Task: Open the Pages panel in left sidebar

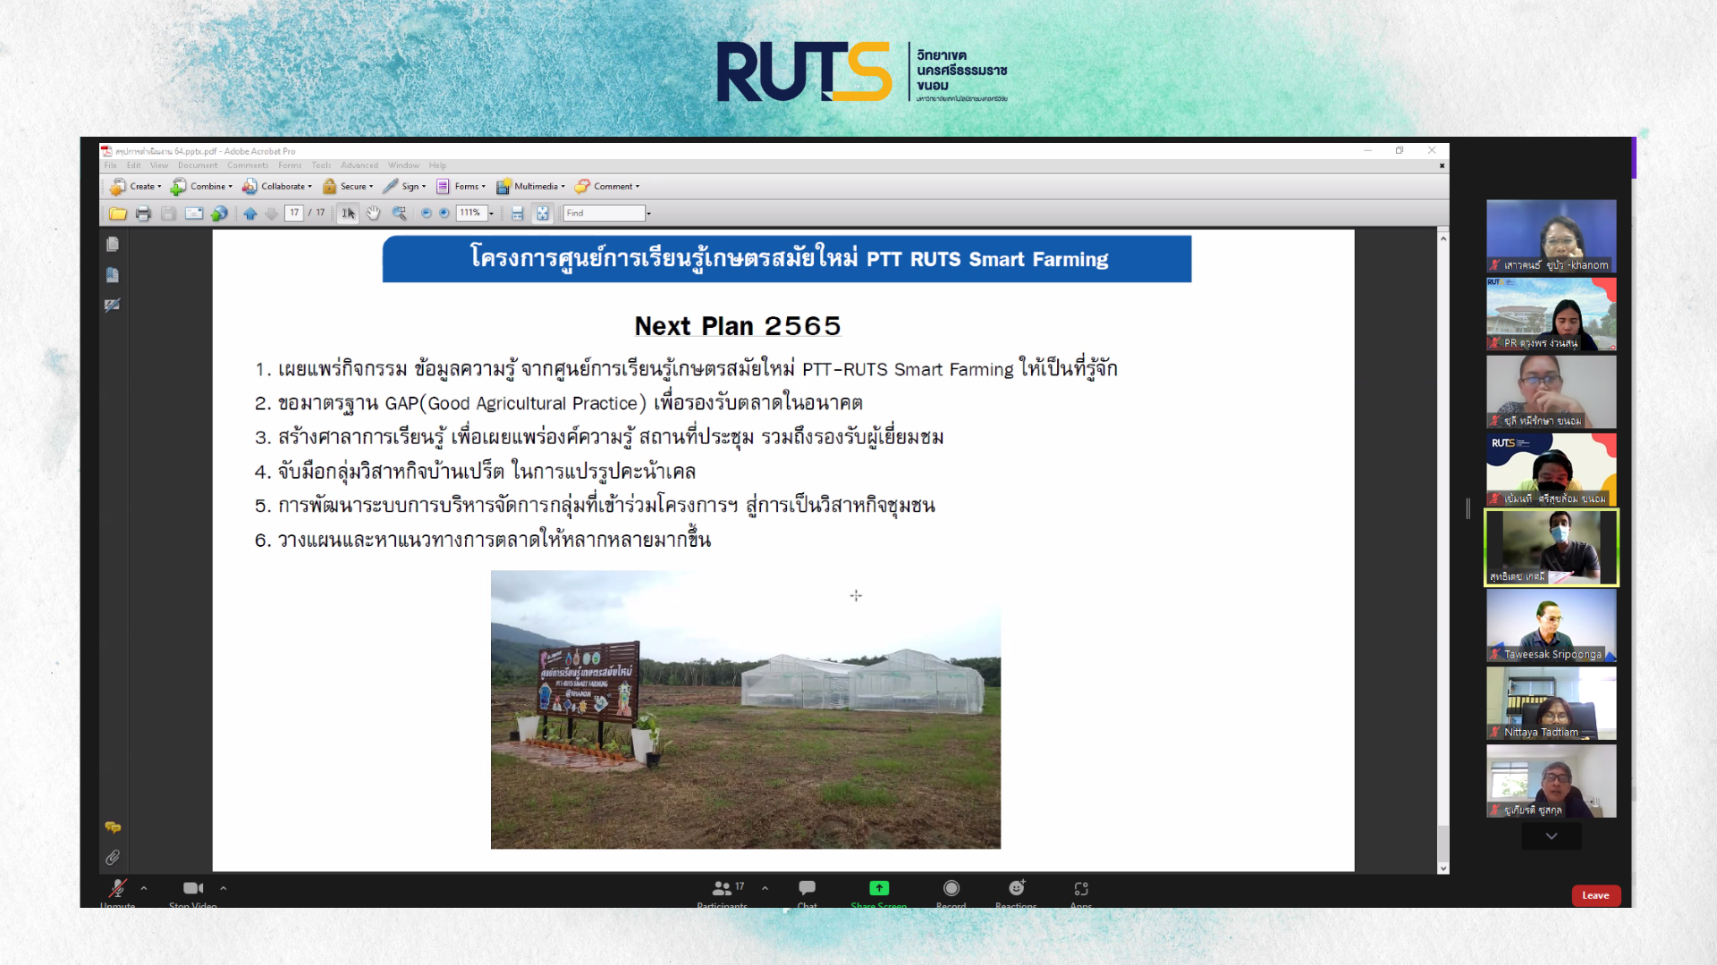Action: tap(112, 244)
